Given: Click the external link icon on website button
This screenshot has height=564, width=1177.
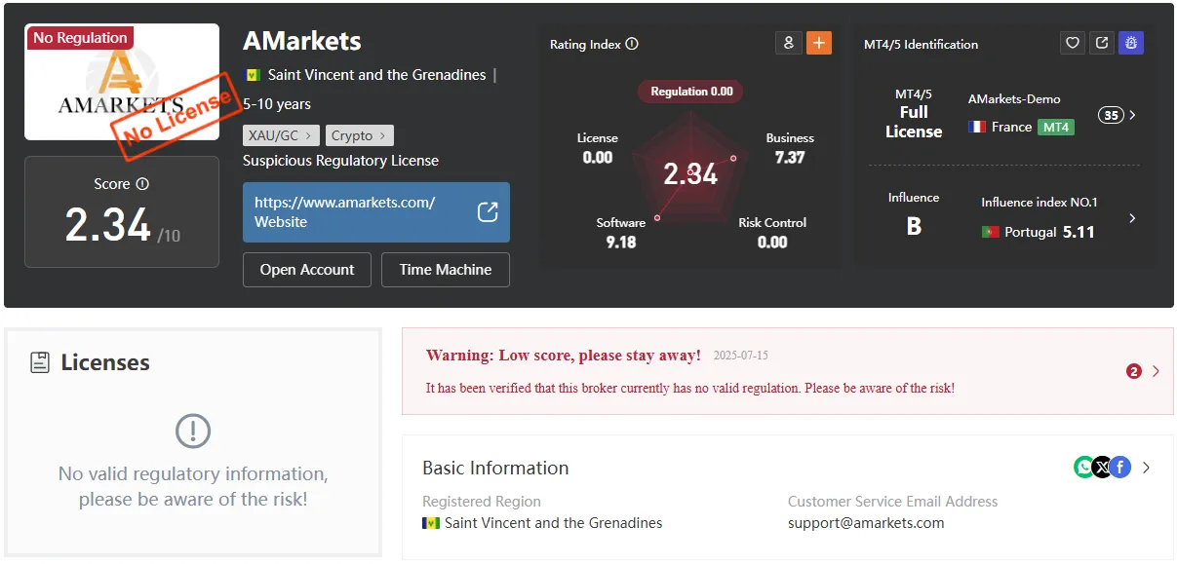Looking at the screenshot, I should [x=488, y=212].
